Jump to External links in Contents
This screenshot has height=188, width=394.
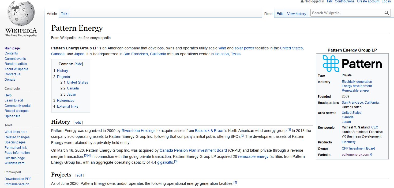pyautogui.click(x=67, y=107)
